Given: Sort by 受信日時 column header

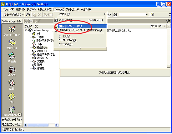Looking at the screenshot, I should pyautogui.click(x=158, y=26).
